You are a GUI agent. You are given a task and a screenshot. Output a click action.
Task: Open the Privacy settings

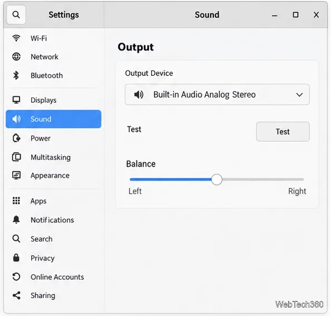53,258
